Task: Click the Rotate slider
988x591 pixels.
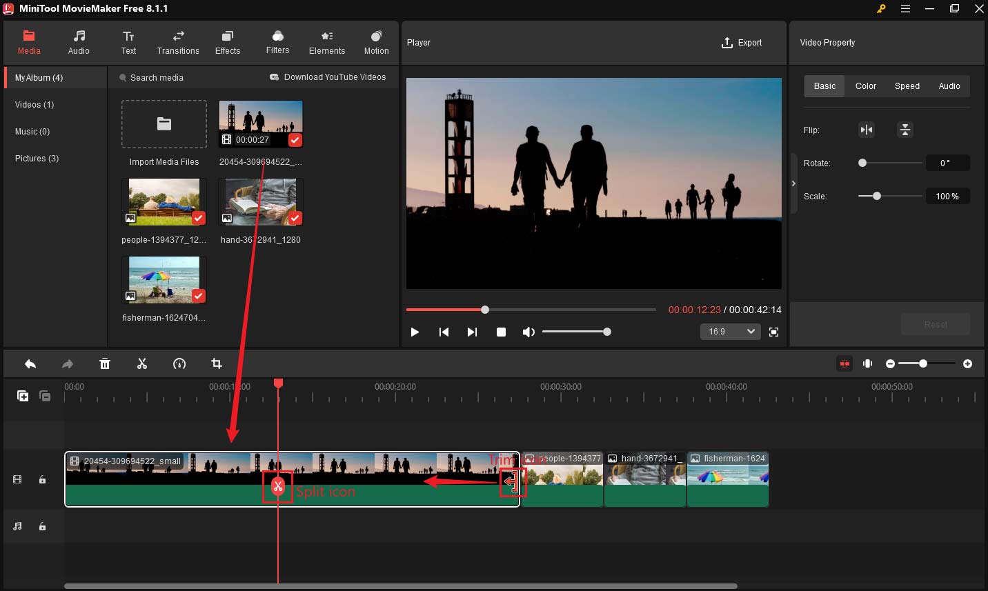Action: pyautogui.click(x=890, y=163)
